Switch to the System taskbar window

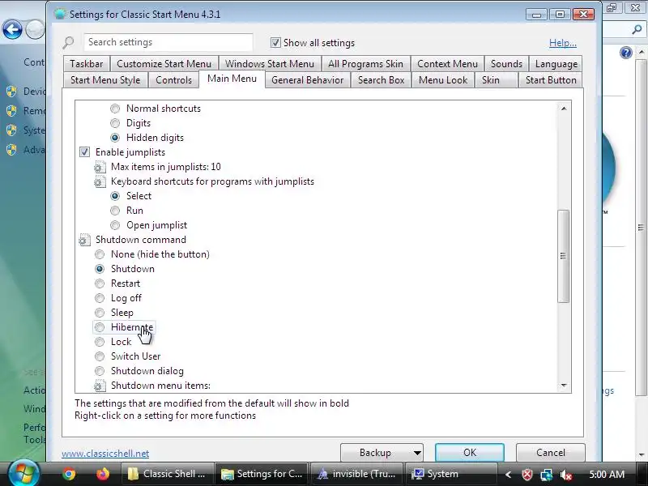click(x=450, y=474)
